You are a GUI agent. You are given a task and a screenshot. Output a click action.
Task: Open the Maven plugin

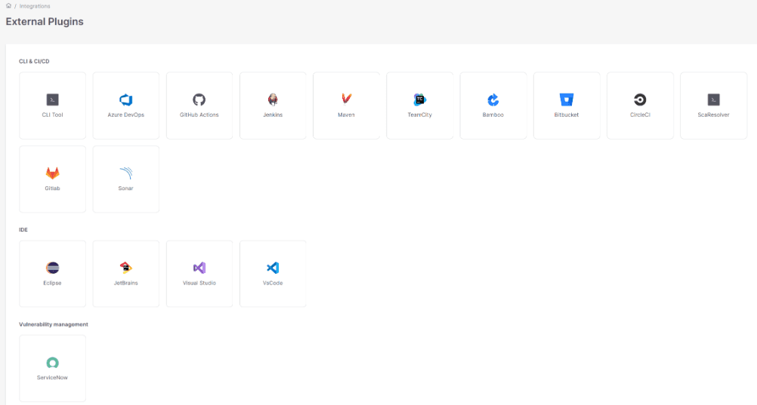pyautogui.click(x=346, y=106)
